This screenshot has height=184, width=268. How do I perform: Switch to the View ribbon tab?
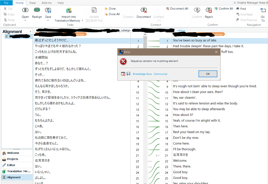click(32, 3)
